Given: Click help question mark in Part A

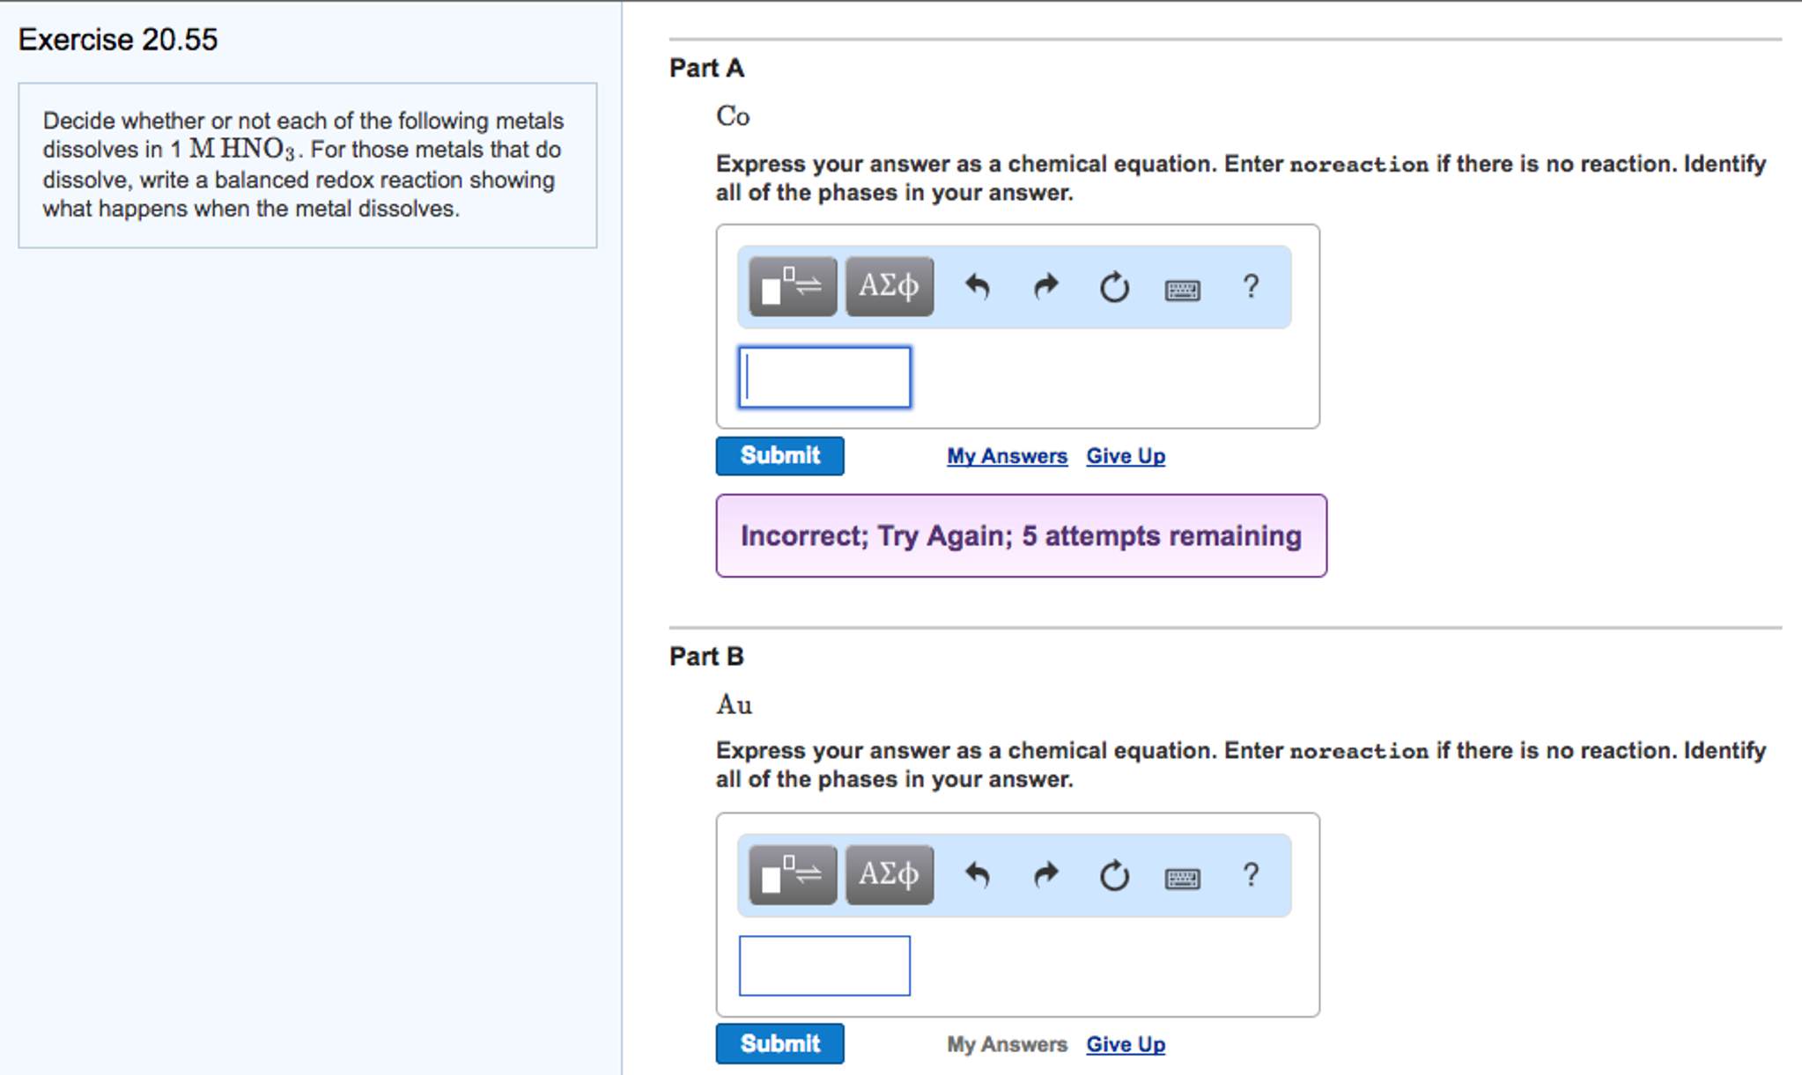Looking at the screenshot, I should click(x=1250, y=287).
